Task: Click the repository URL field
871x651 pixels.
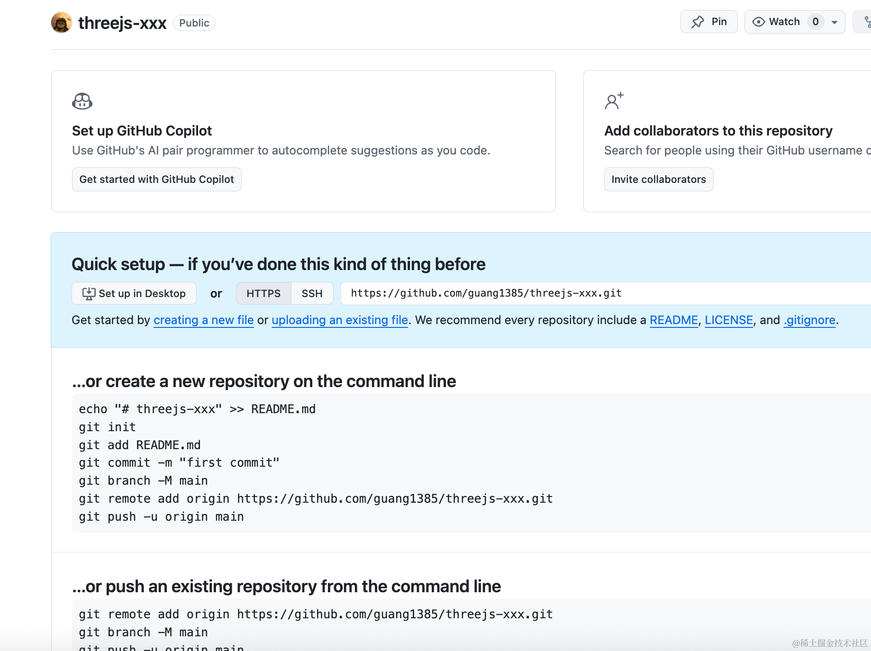Action: pyautogui.click(x=606, y=294)
